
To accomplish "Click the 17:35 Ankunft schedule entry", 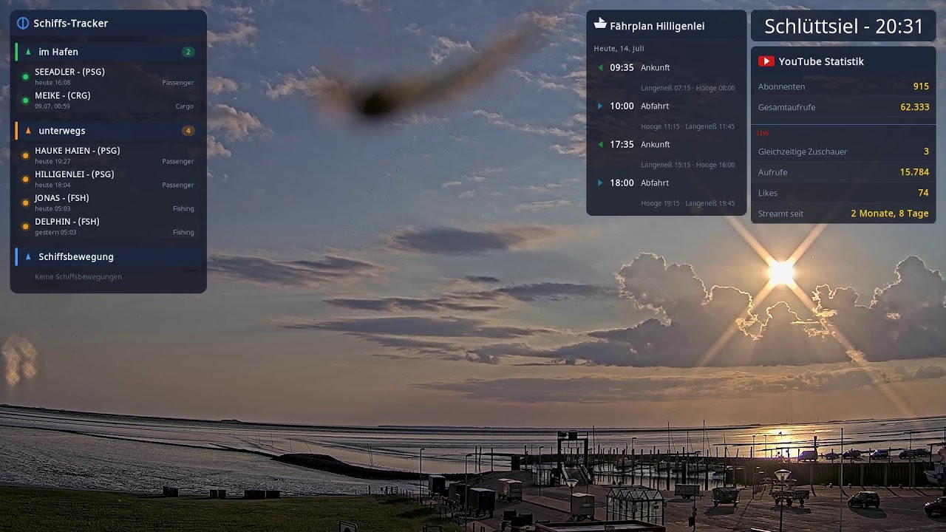I will (667, 144).
